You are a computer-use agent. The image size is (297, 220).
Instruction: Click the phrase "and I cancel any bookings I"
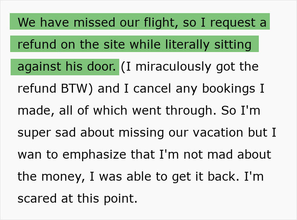183,88
